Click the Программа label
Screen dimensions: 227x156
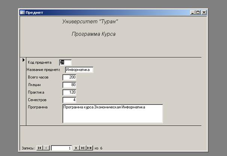point(37,107)
